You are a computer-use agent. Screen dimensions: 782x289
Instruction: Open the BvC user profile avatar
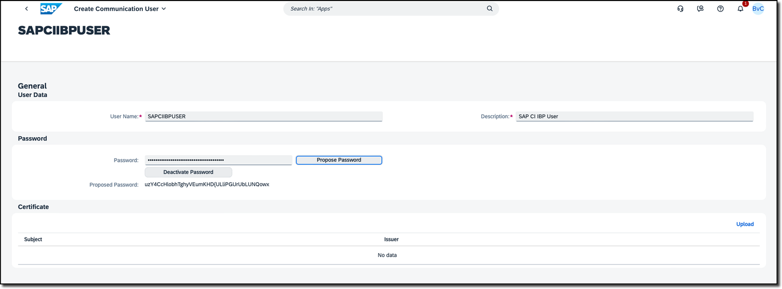[x=758, y=9]
